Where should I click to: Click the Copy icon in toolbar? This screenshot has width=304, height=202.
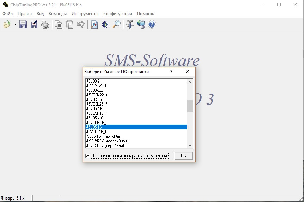[x=59, y=25]
